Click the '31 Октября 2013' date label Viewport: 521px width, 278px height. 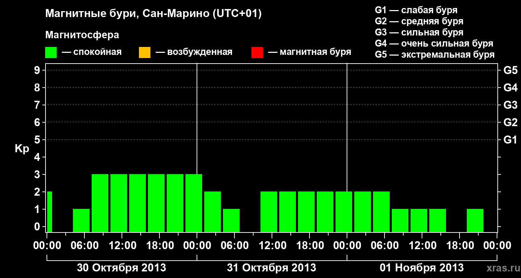click(x=272, y=268)
